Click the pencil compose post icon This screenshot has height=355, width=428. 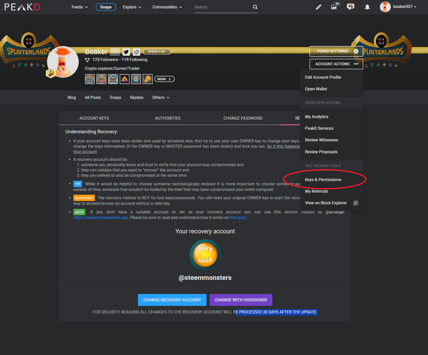[319, 7]
